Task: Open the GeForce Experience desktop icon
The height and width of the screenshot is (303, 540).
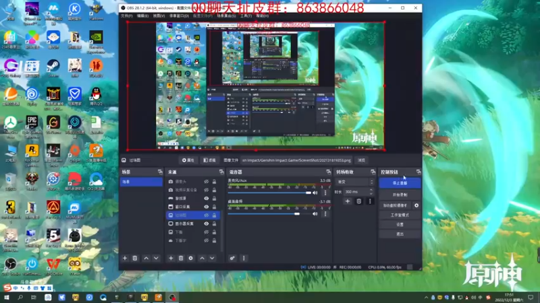Action: pyautogui.click(x=96, y=42)
